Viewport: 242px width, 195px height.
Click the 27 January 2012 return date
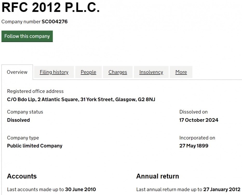(x=222, y=189)
